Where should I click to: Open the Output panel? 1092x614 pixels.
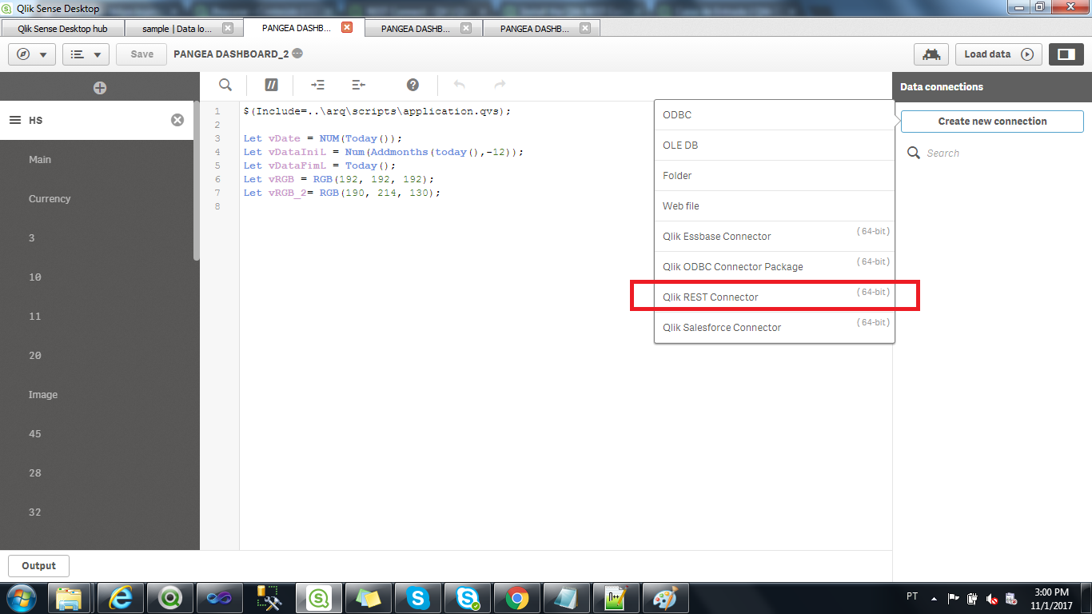pos(38,566)
